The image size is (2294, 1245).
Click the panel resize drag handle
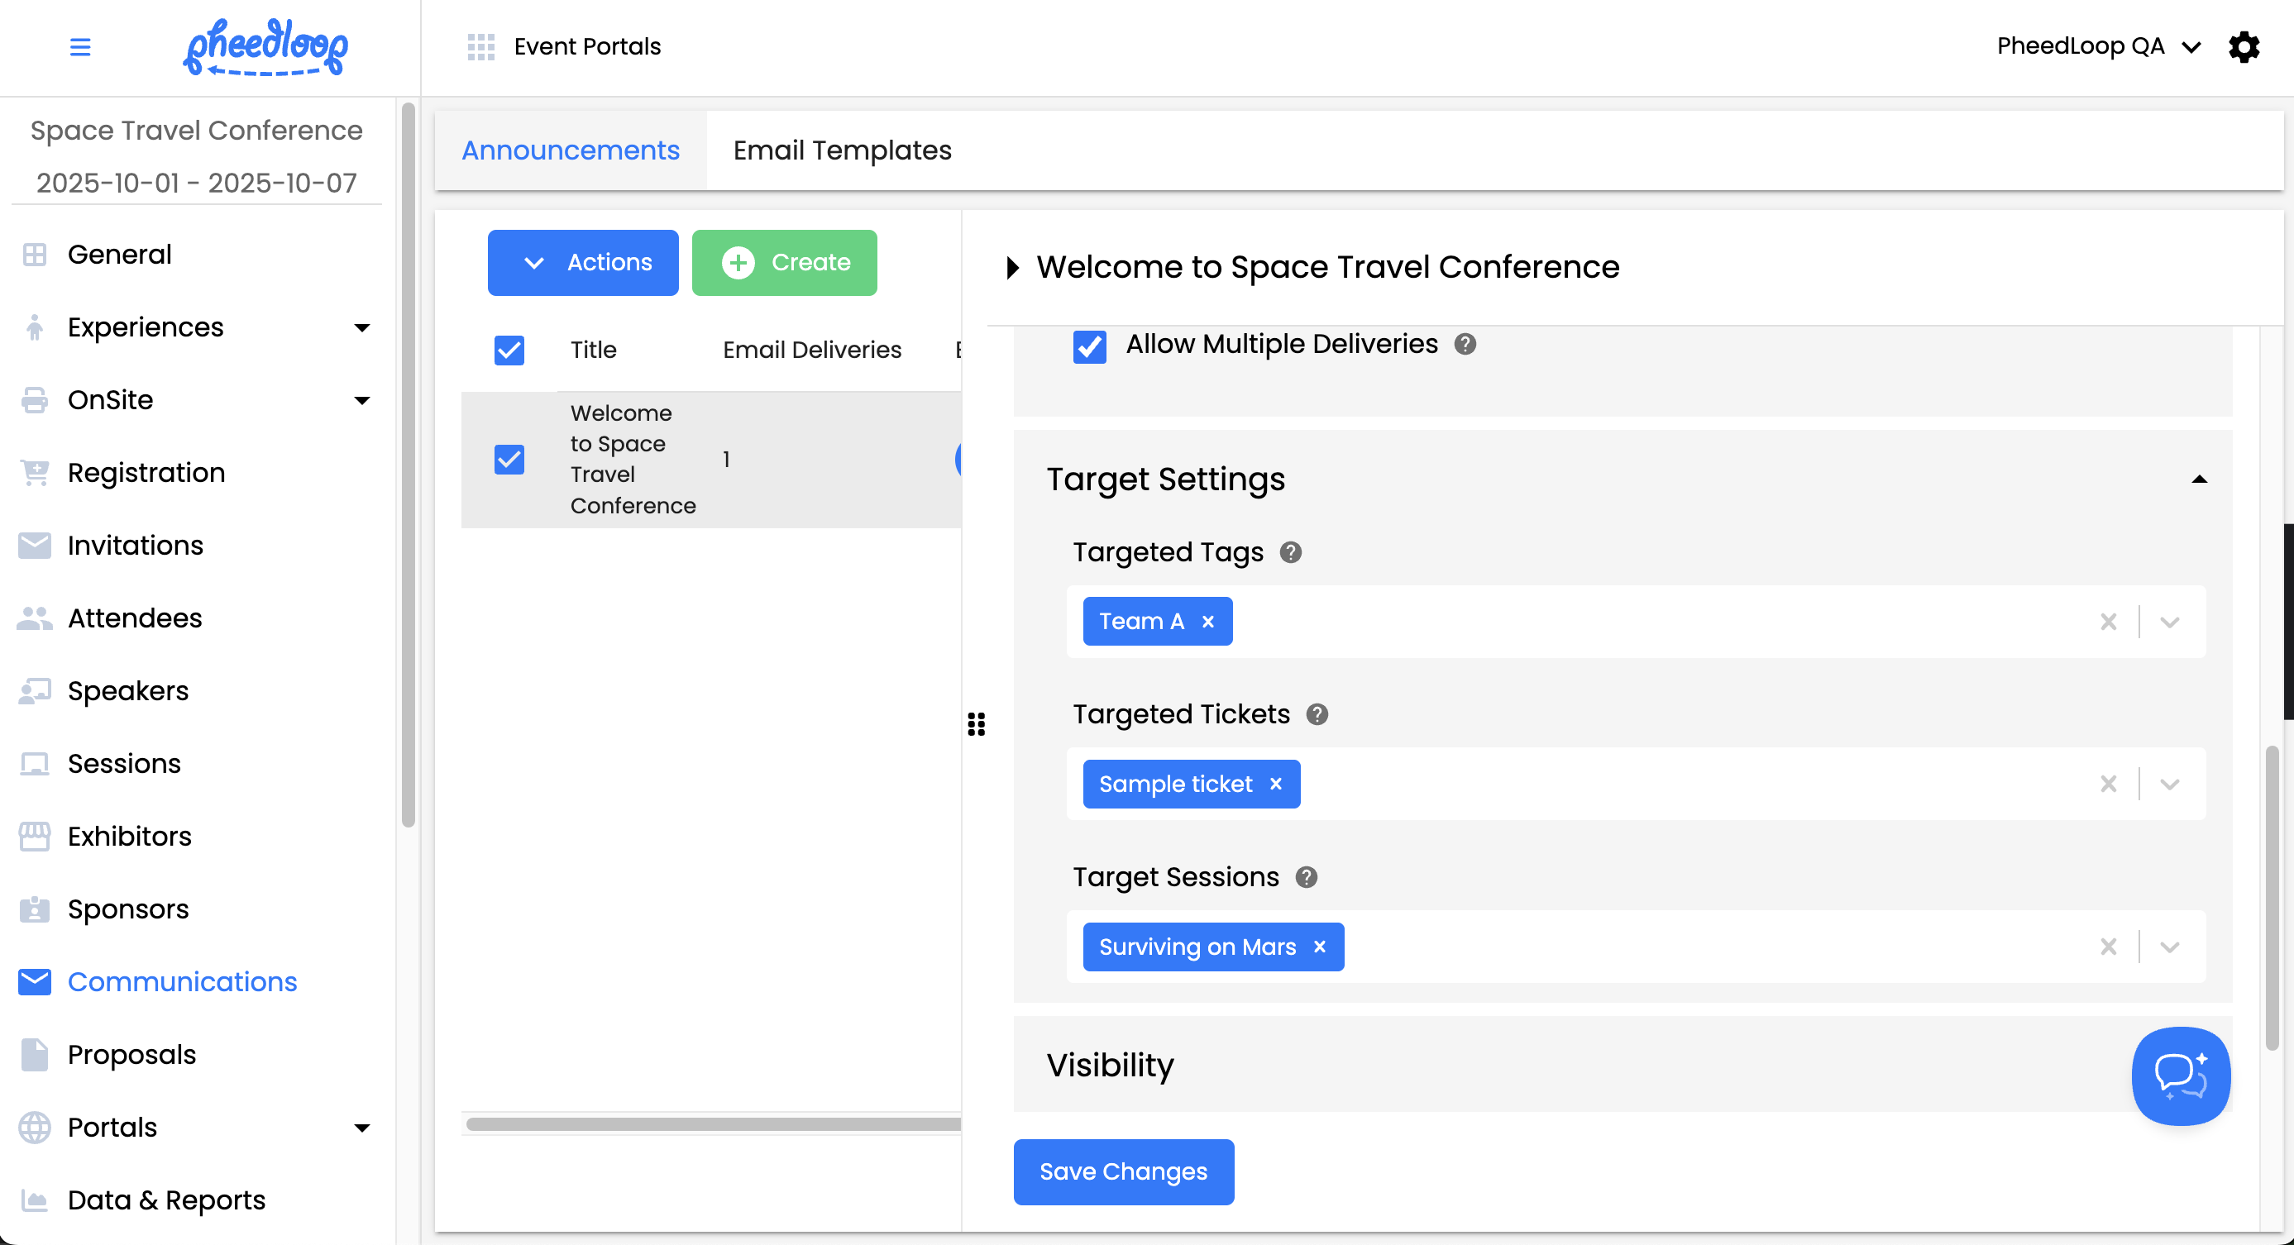[x=976, y=723]
